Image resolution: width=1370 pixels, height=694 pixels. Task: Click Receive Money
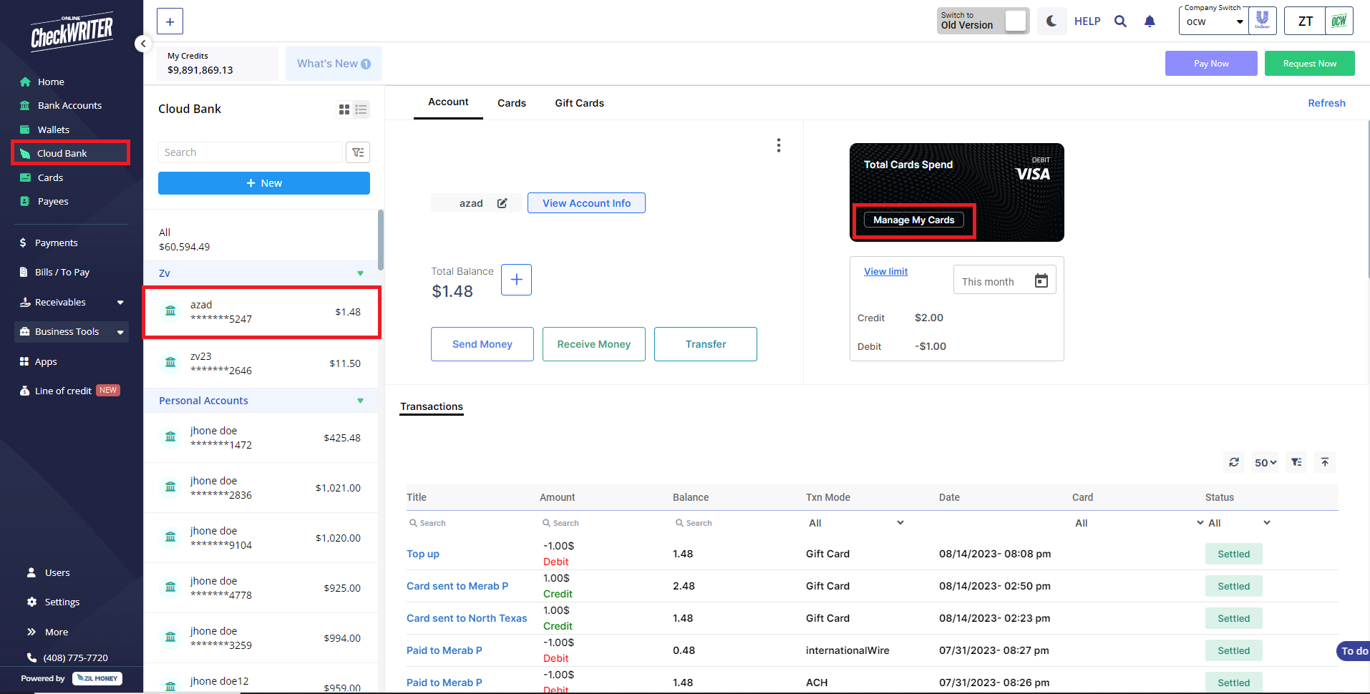594,344
